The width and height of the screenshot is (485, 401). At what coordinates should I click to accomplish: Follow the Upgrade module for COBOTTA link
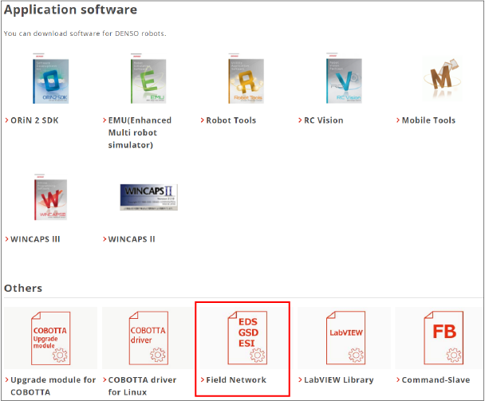point(53,380)
